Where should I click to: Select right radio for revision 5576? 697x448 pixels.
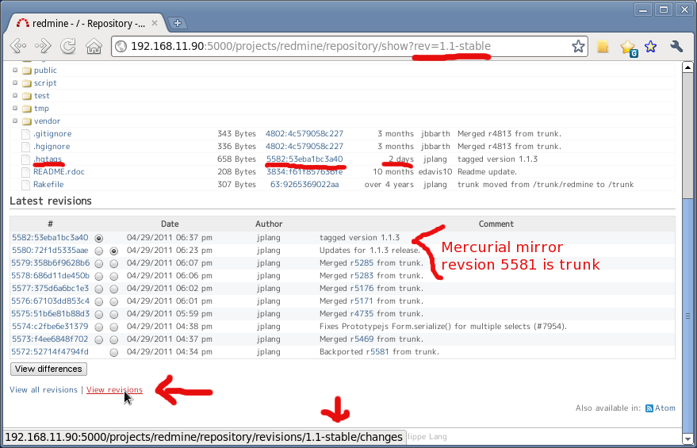(114, 302)
